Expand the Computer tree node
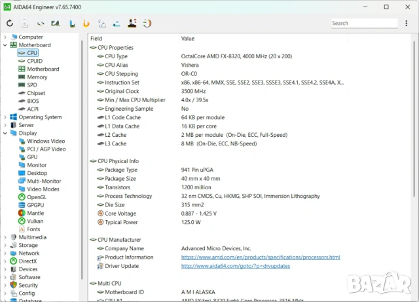This screenshot has width=419, height=302. (x=5, y=37)
